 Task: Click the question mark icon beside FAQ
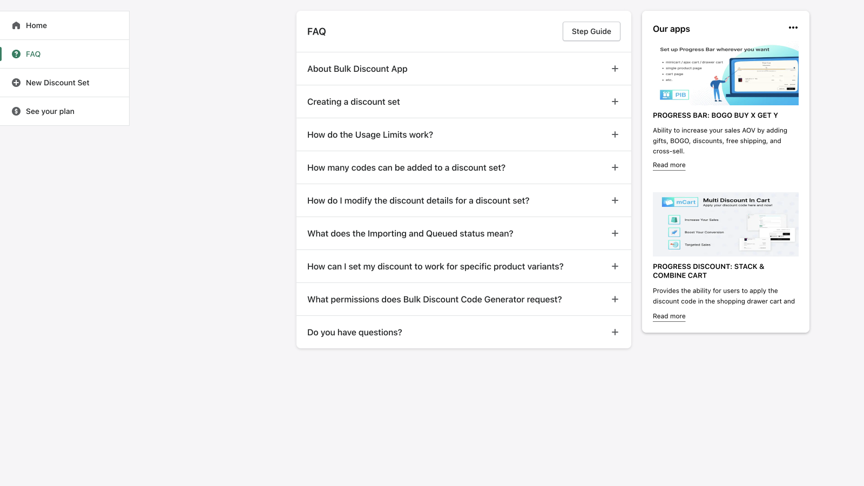16,54
